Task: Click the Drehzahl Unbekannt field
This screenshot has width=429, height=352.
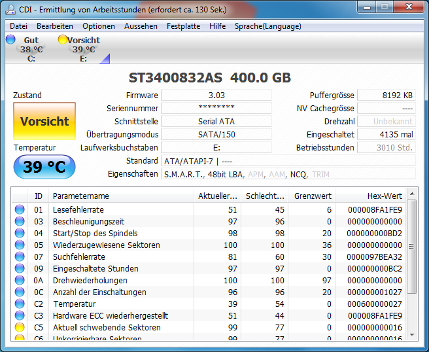Action: pos(386,121)
